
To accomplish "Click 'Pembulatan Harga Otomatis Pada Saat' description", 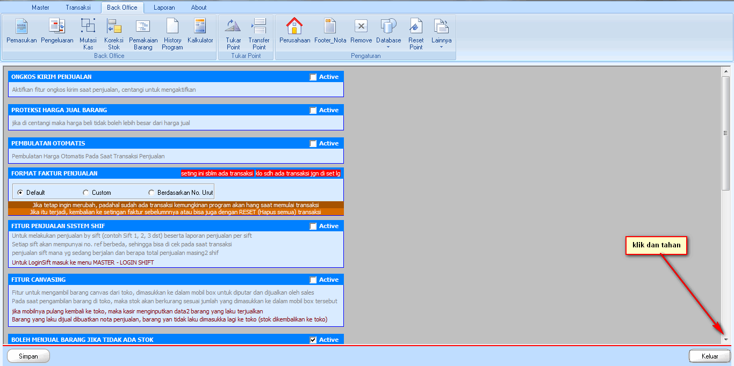I will [x=88, y=156].
